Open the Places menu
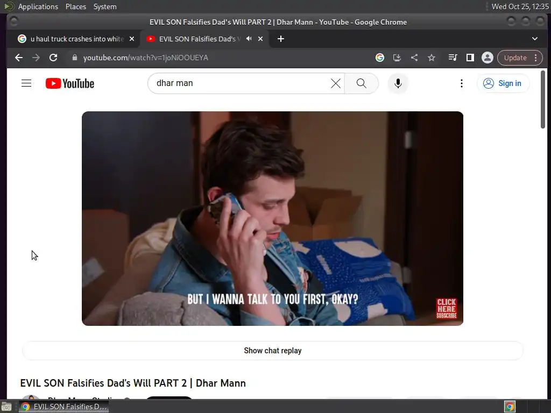 (75, 6)
